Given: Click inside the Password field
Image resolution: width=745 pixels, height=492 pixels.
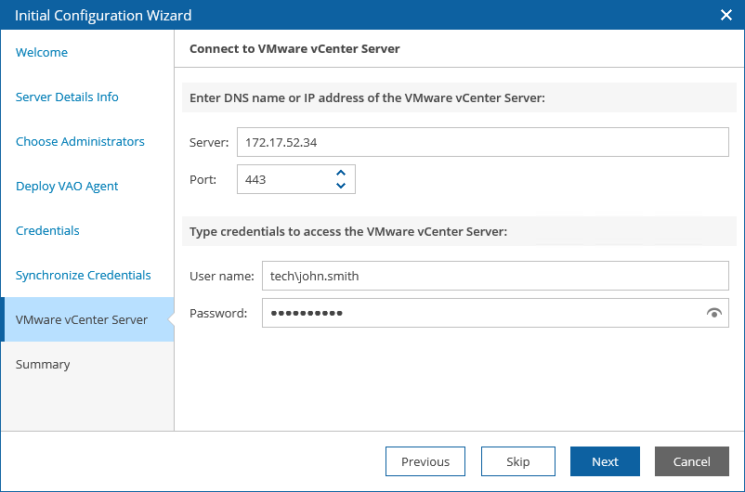Looking at the screenshot, I should click(x=495, y=313).
